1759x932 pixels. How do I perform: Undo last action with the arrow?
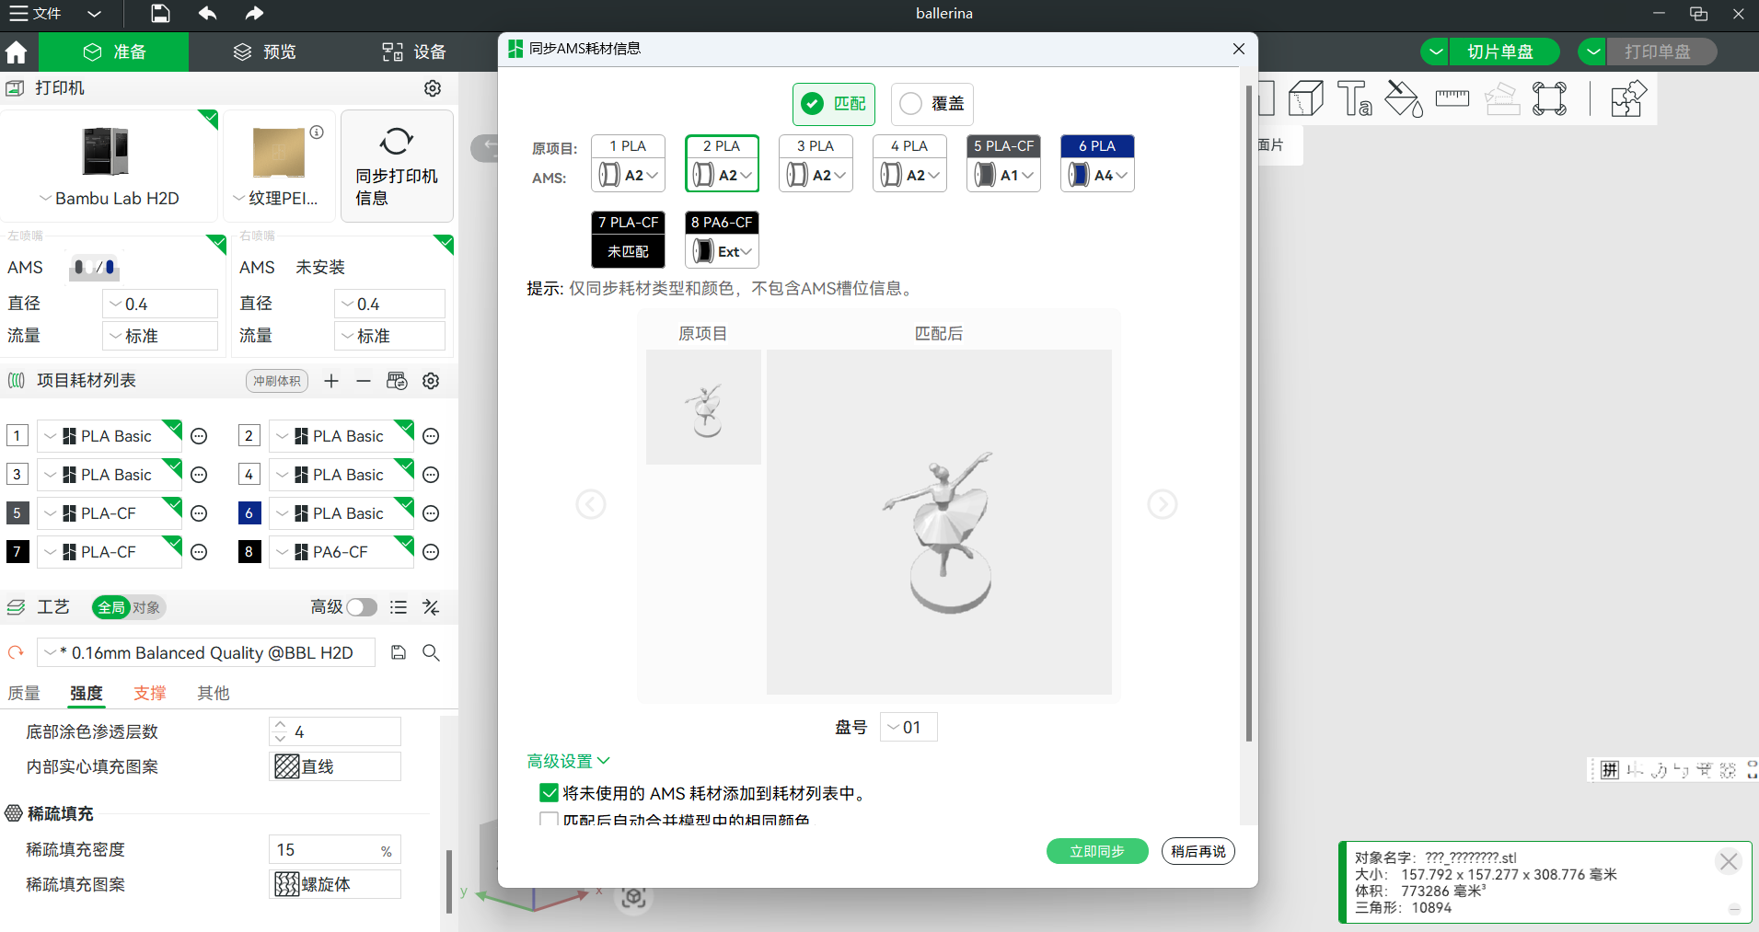(208, 13)
